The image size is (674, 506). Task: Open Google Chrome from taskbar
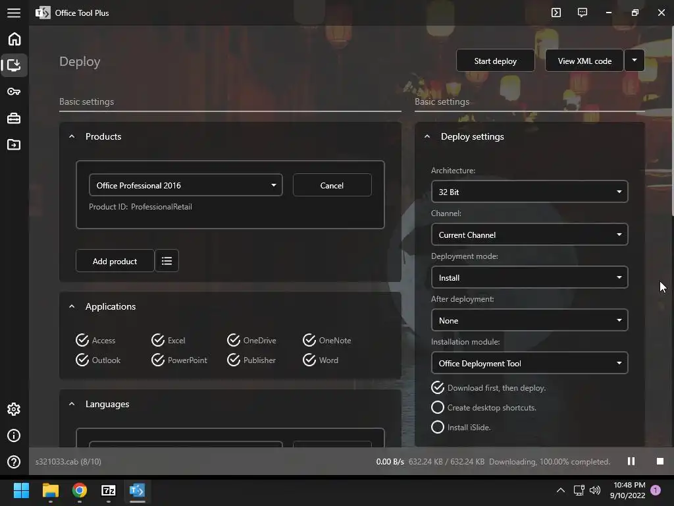click(x=80, y=490)
